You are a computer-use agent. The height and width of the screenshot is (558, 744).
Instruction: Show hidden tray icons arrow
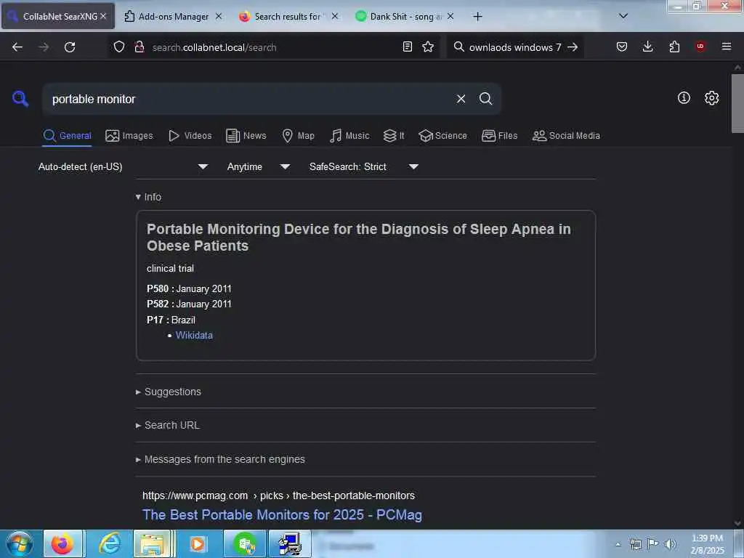tap(618, 544)
